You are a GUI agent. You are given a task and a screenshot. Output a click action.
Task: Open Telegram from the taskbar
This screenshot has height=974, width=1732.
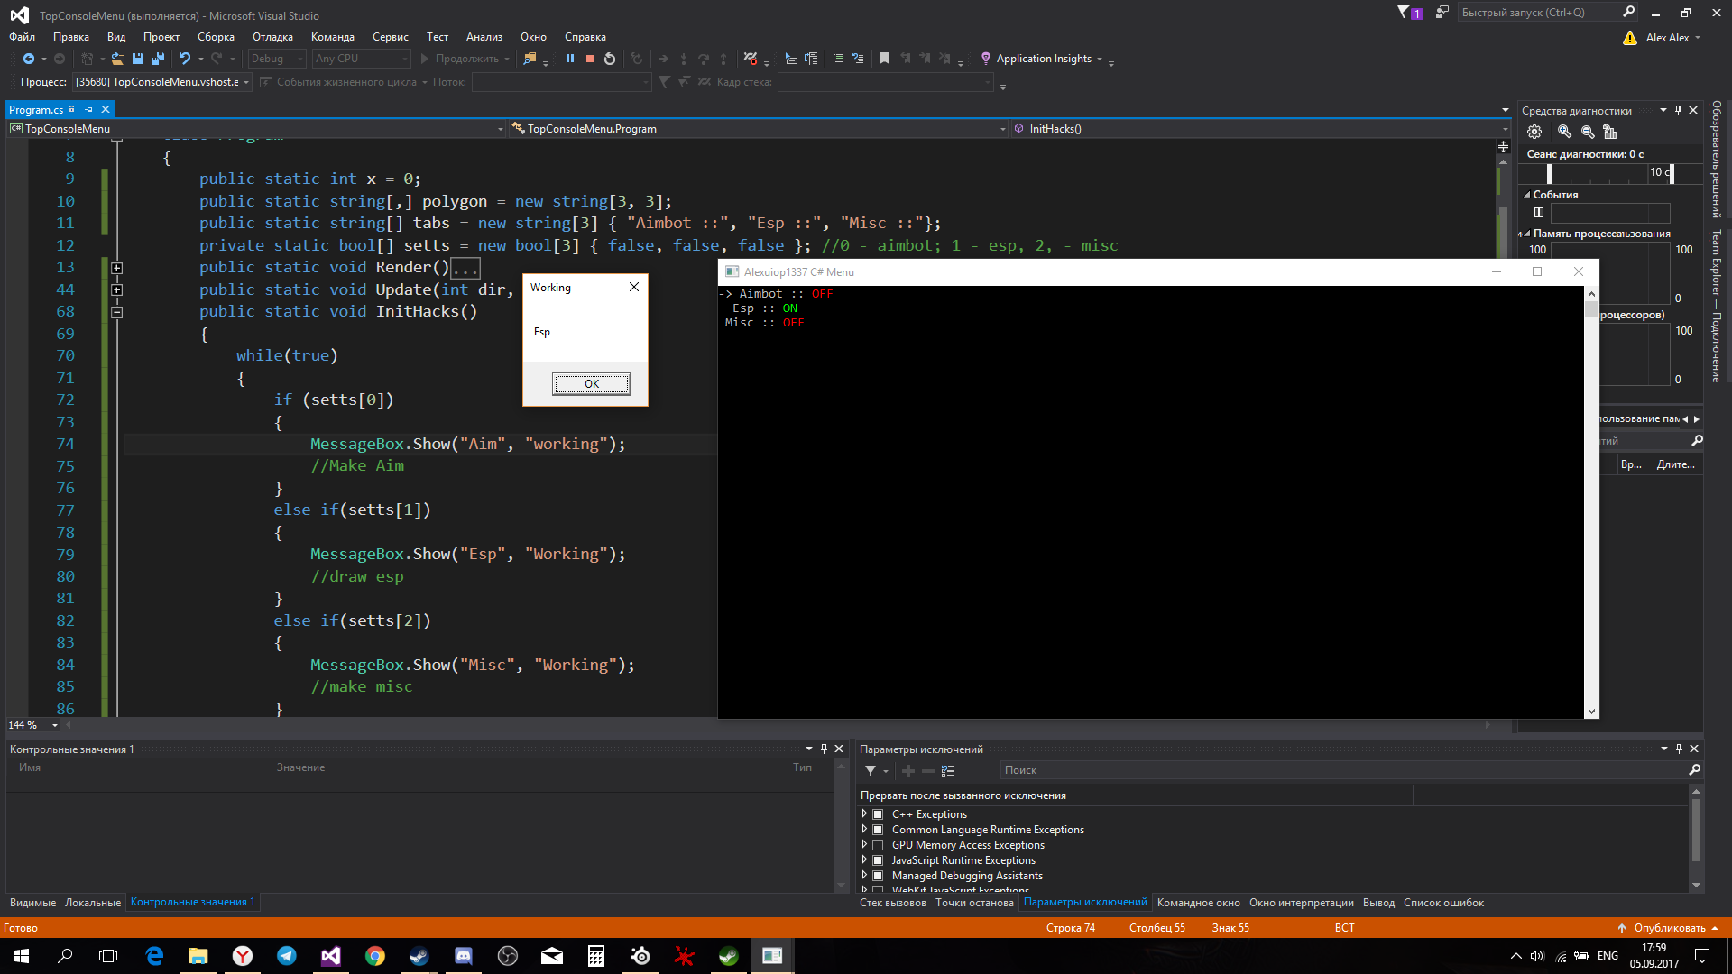(x=287, y=956)
